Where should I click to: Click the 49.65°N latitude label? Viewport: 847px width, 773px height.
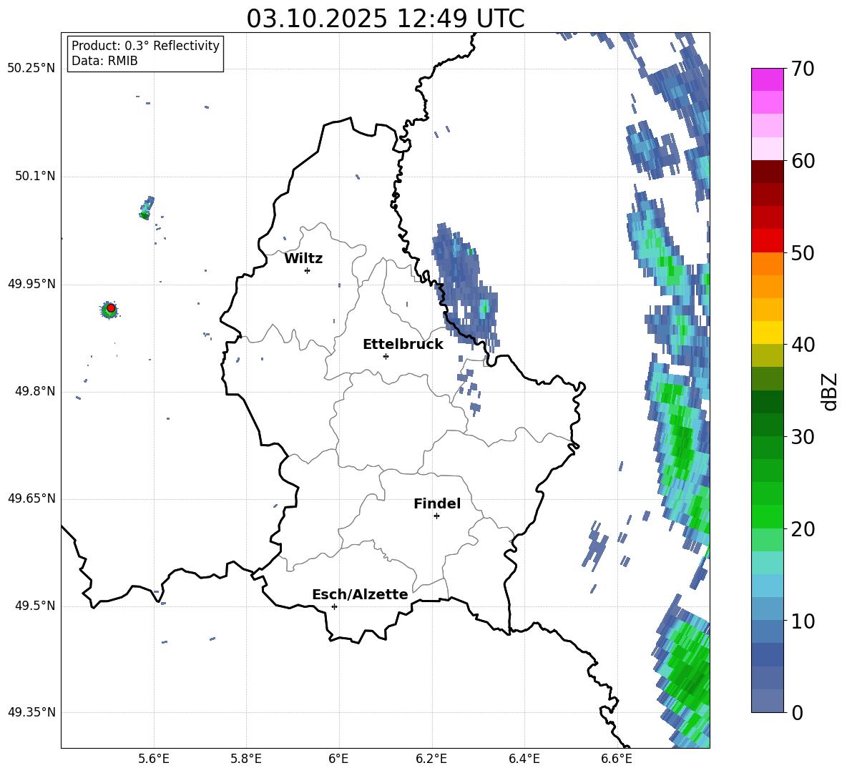click(31, 498)
